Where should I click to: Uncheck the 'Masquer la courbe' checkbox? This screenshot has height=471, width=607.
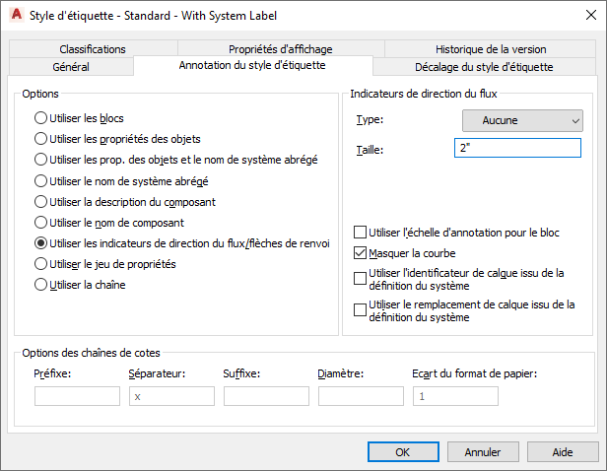tap(360, 253)
